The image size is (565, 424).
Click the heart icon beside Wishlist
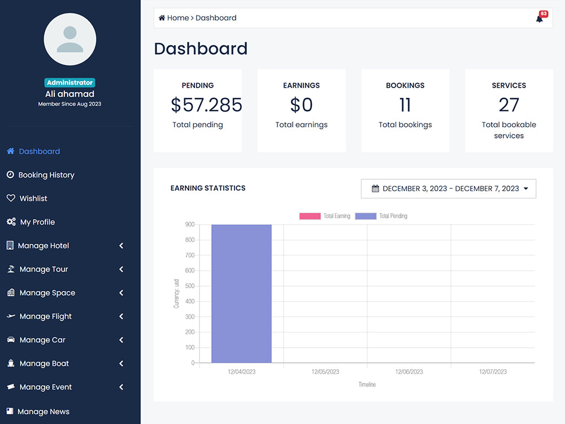point(10,198)
